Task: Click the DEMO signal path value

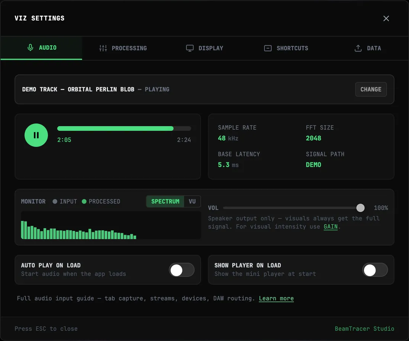Action: tap(313, 165)
